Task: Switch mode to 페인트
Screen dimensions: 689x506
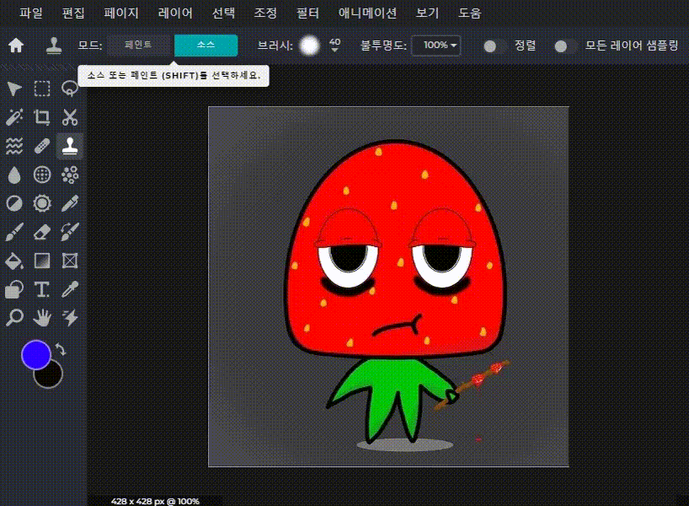Action: coord(138,46)
